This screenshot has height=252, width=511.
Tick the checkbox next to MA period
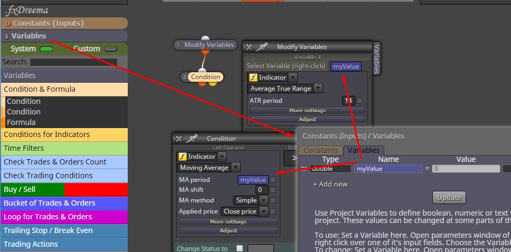pos(273,180)
